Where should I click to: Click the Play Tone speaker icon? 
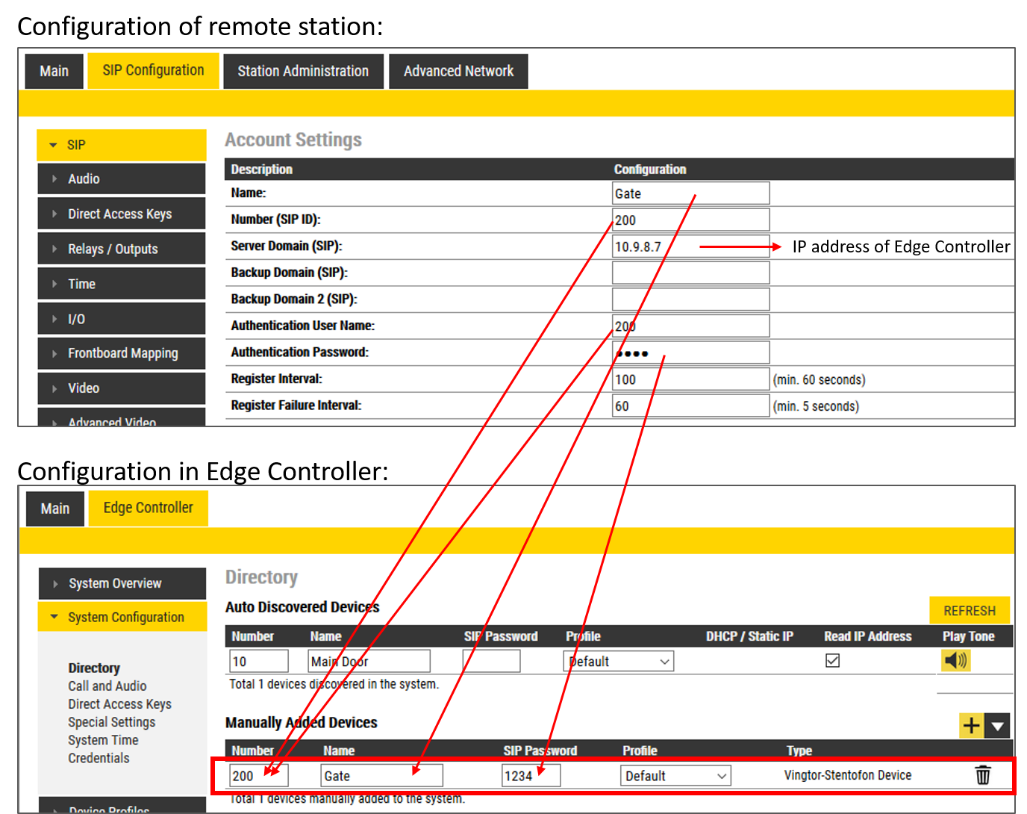click(955, 661)
